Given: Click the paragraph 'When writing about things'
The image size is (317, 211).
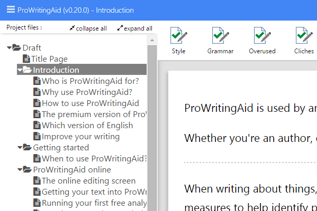Looking at the screenshot, I should tap(250, 189).
